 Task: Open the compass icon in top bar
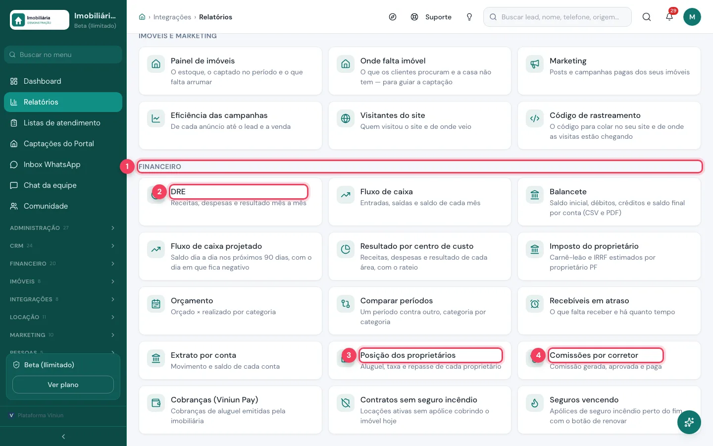tap(393, 17)
